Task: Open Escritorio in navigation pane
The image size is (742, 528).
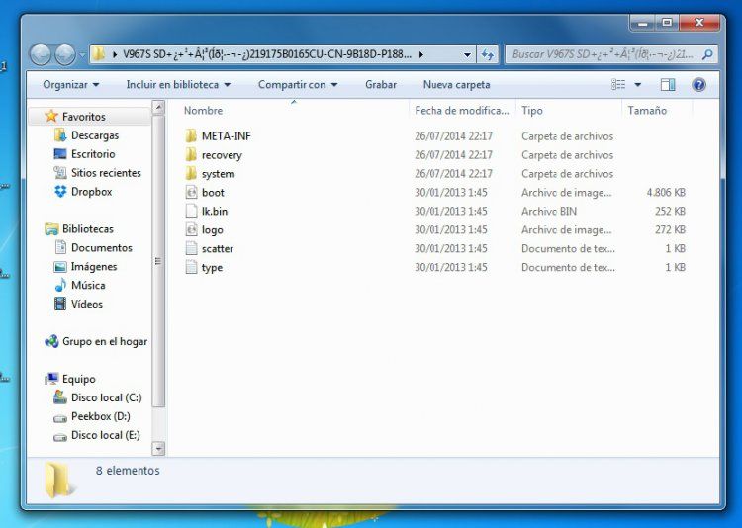Action: 93,154
